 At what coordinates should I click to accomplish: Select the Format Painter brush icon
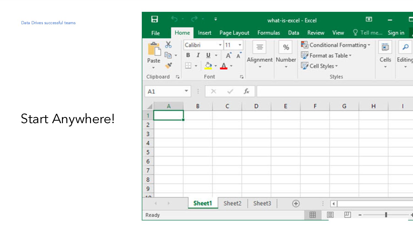[169, 65]
